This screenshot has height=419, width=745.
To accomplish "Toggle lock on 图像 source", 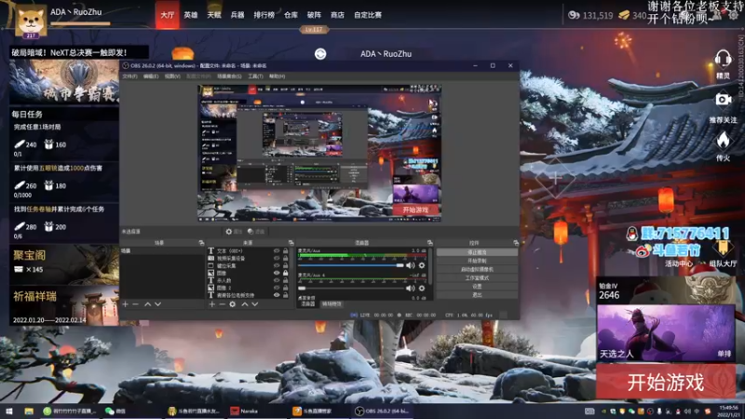I will [x=286, y=273].
